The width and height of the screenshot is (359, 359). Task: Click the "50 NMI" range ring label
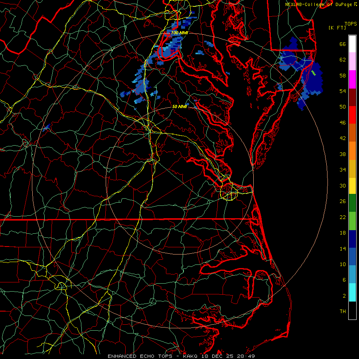[179, 107]
